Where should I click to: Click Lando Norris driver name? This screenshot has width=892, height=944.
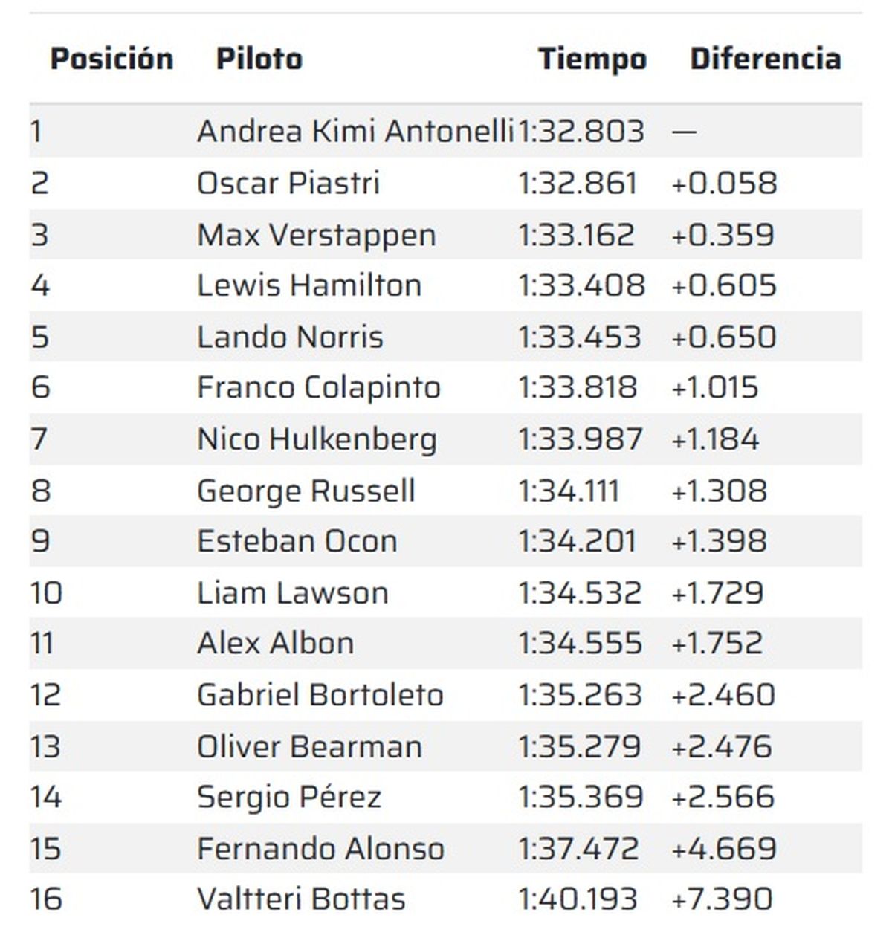(x=290, y=337)
